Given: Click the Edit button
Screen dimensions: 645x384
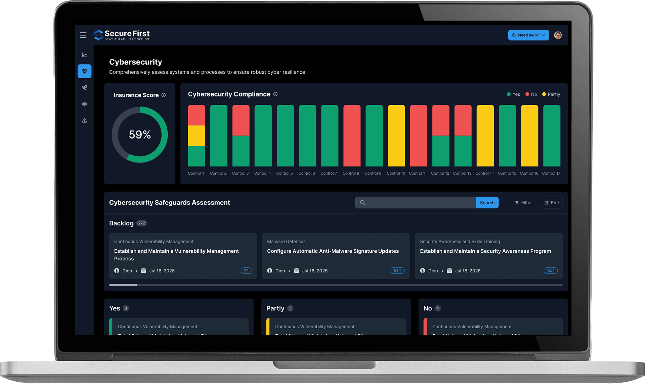Looking at the screenshot, I should [x=552, y=203].
